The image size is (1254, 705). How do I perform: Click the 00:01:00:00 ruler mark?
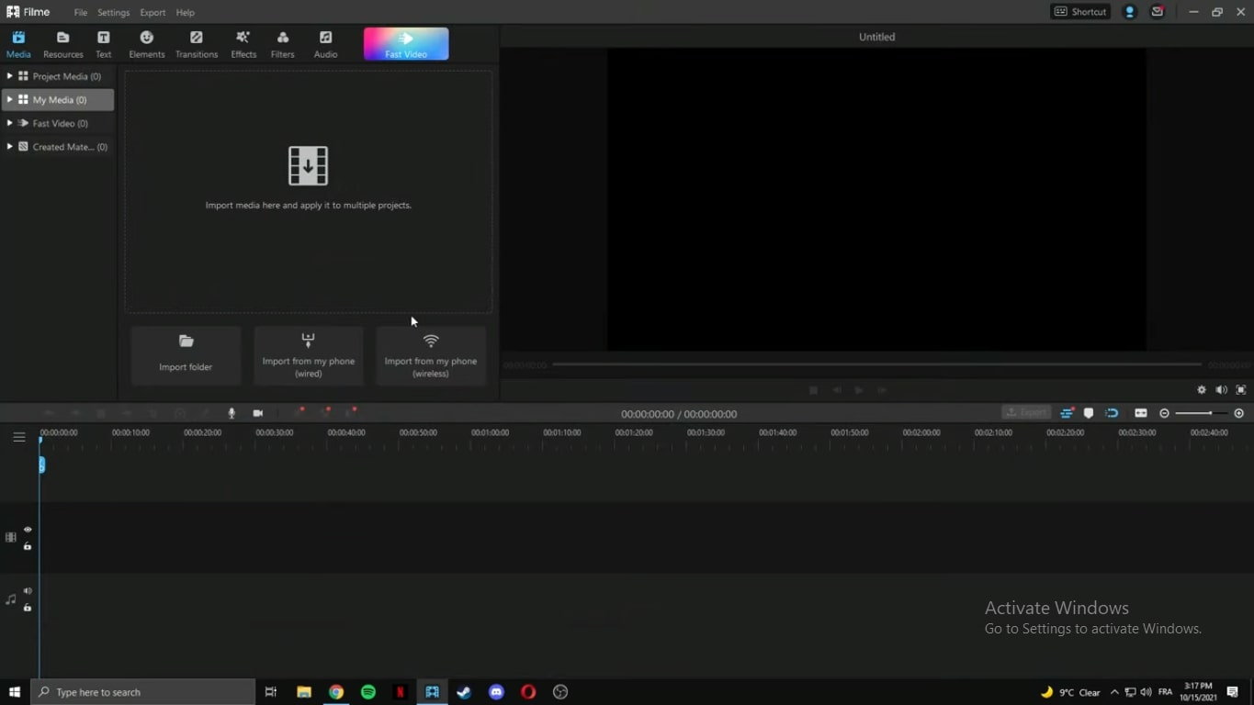click(x=489, y=432)
